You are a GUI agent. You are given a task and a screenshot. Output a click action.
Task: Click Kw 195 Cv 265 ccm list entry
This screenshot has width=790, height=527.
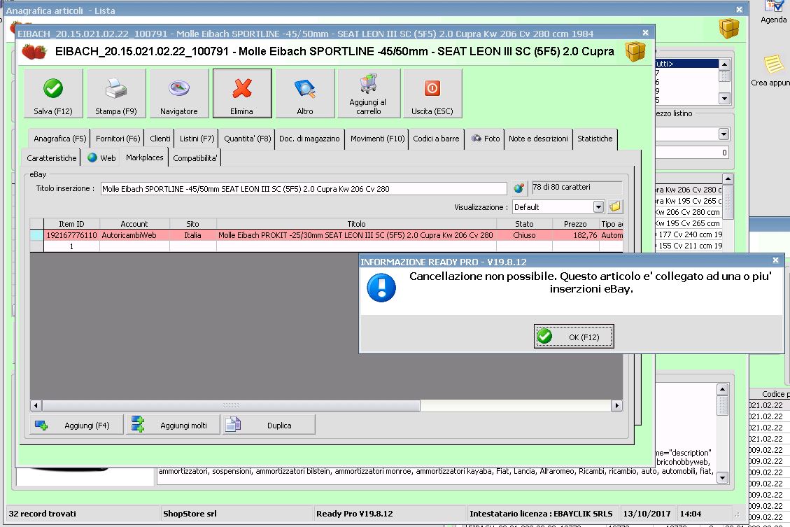(689, 223)
